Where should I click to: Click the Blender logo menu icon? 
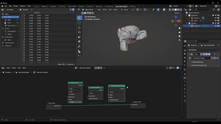pyautogui.click(x=2, y=6)
